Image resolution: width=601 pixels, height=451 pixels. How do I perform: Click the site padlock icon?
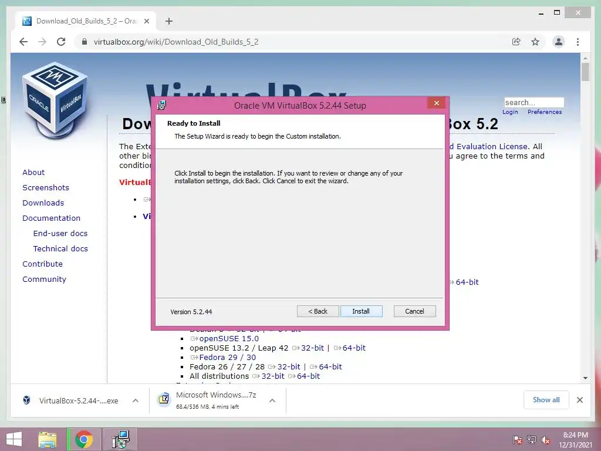coord(85,42)
